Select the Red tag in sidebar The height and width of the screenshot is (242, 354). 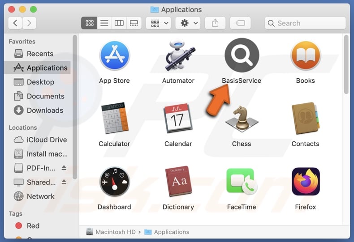point(37,226)
